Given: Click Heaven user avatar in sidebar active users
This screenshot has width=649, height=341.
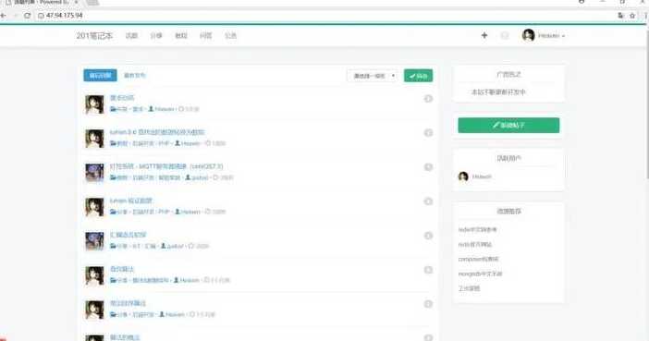Looking at the screenshot, I should click(x=463, y=177).
